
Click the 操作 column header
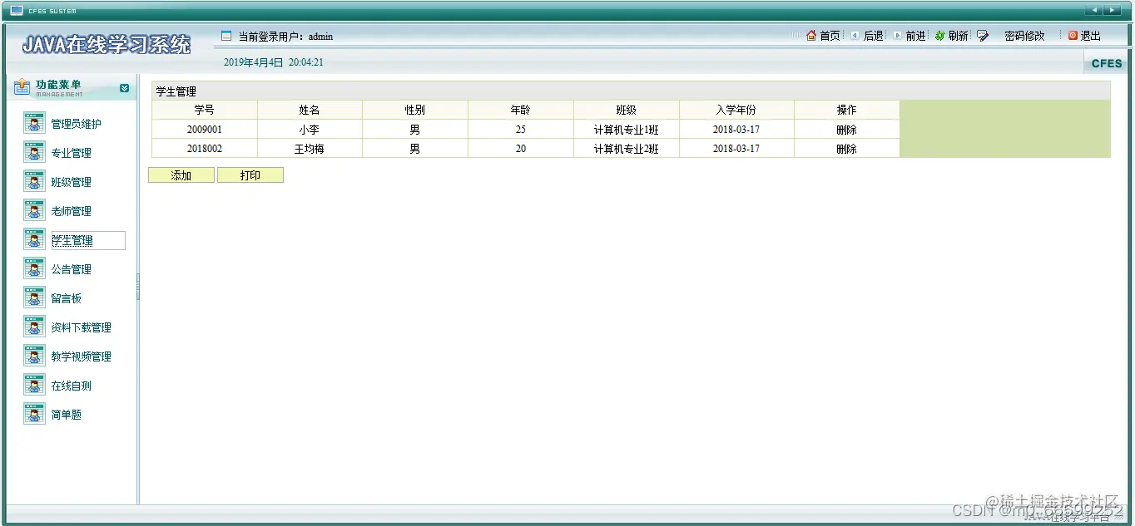point(847,110)
